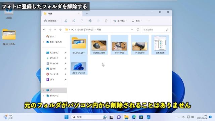215x121 pixels.
Task: Select ホーム in navigation pane
Action: click(x=50, y=37)
